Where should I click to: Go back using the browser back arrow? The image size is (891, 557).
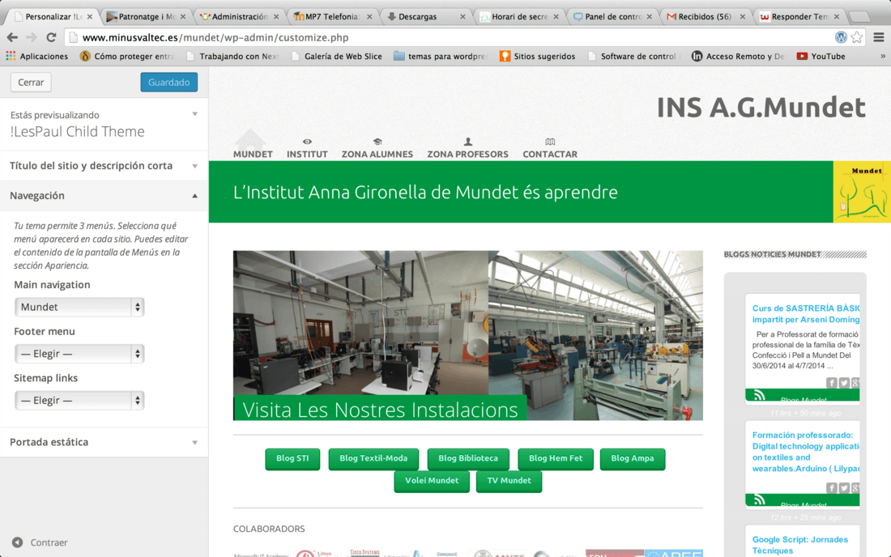pos(12,37)
